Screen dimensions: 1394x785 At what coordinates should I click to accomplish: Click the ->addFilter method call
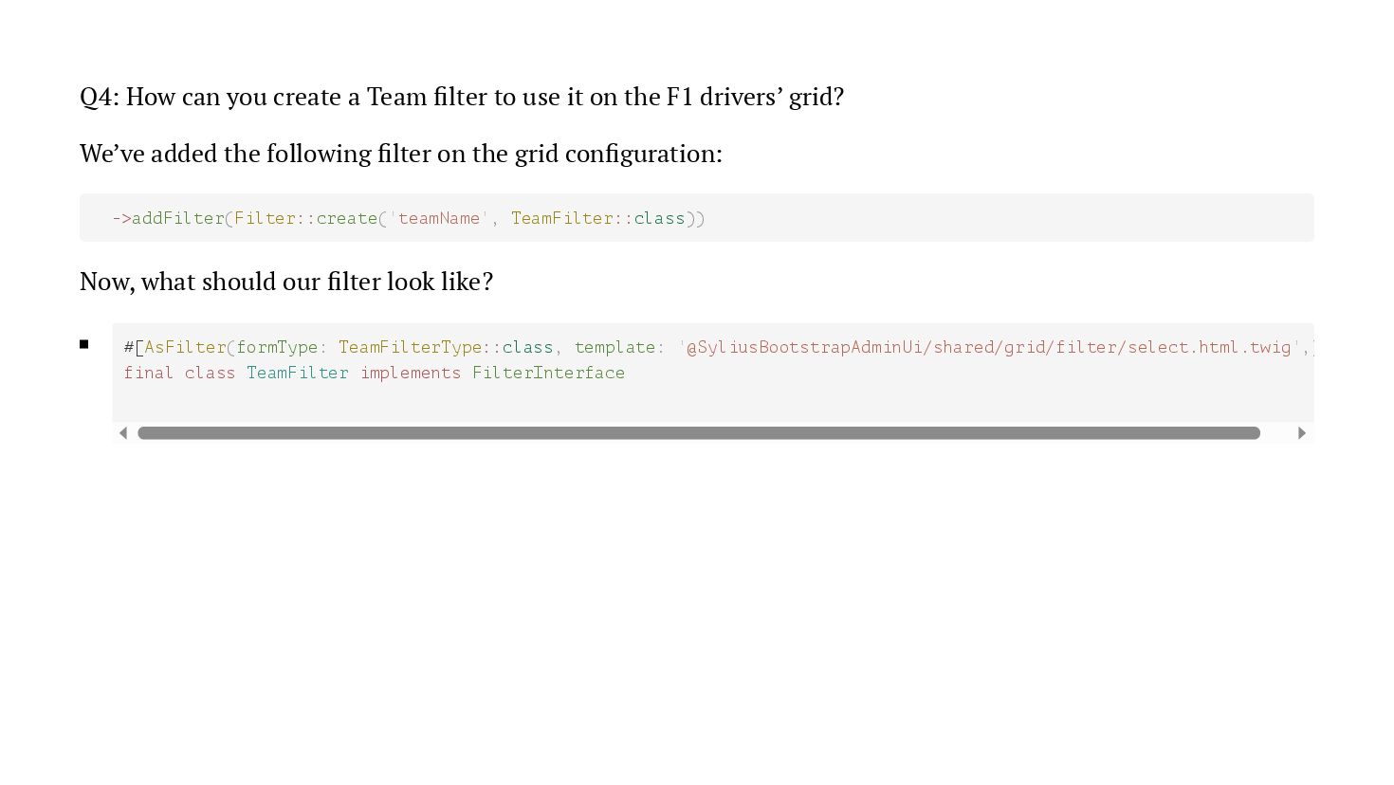tap(168, 218)
